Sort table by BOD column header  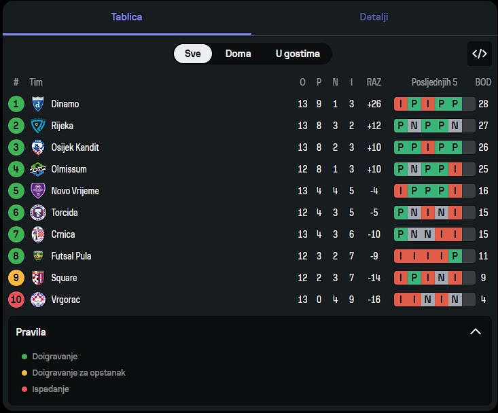pyautogui.click(x=483, y=82)
